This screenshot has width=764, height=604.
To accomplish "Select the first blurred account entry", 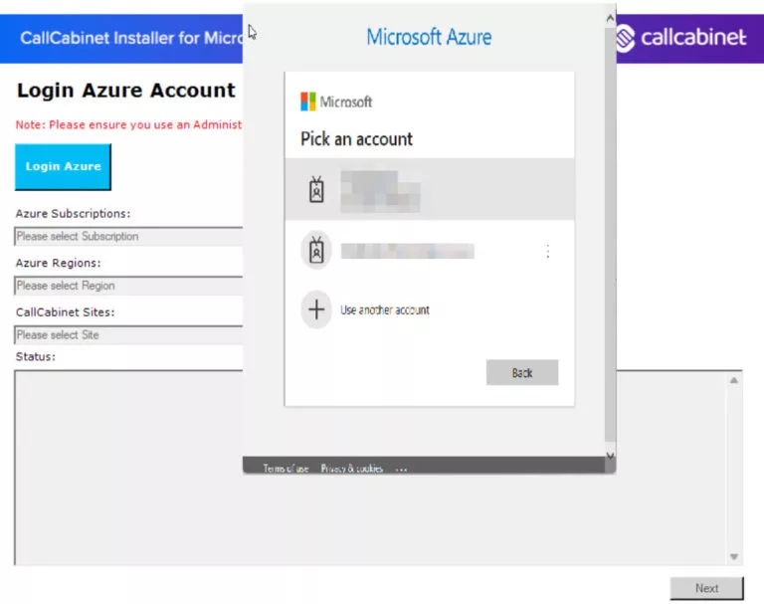I will click(x=430, y=190).
